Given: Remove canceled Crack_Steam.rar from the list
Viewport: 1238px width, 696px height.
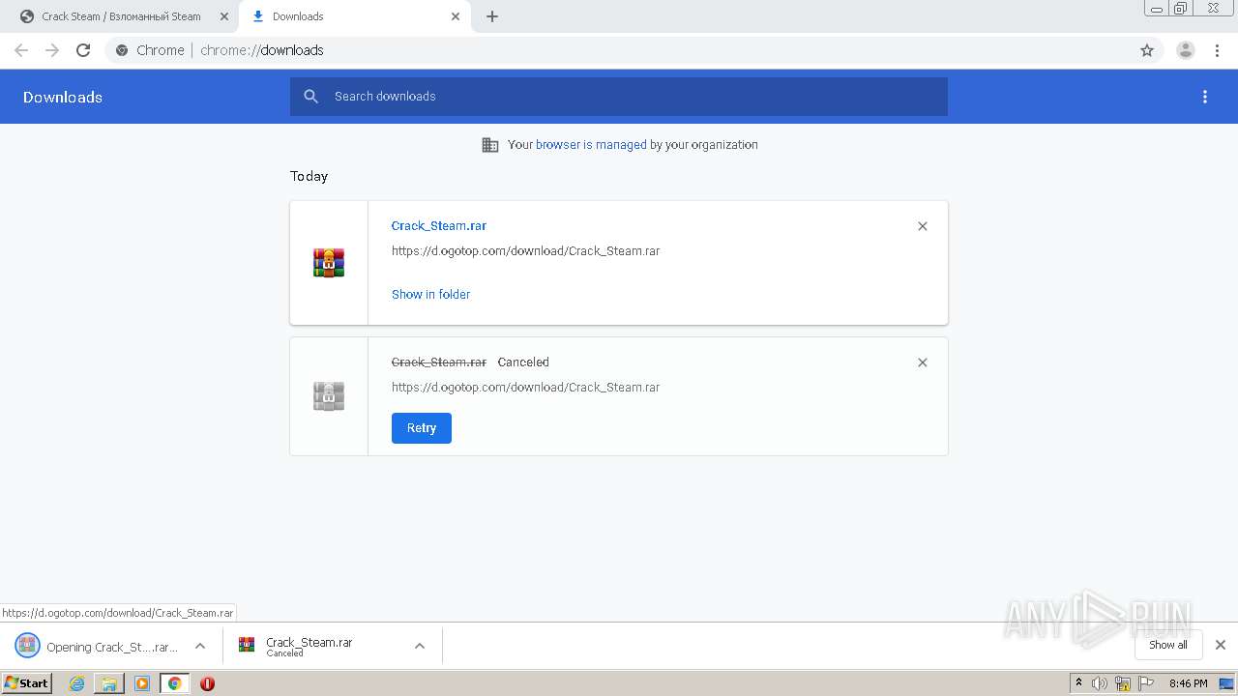Looking at the screenshot, I should (923, 362).
